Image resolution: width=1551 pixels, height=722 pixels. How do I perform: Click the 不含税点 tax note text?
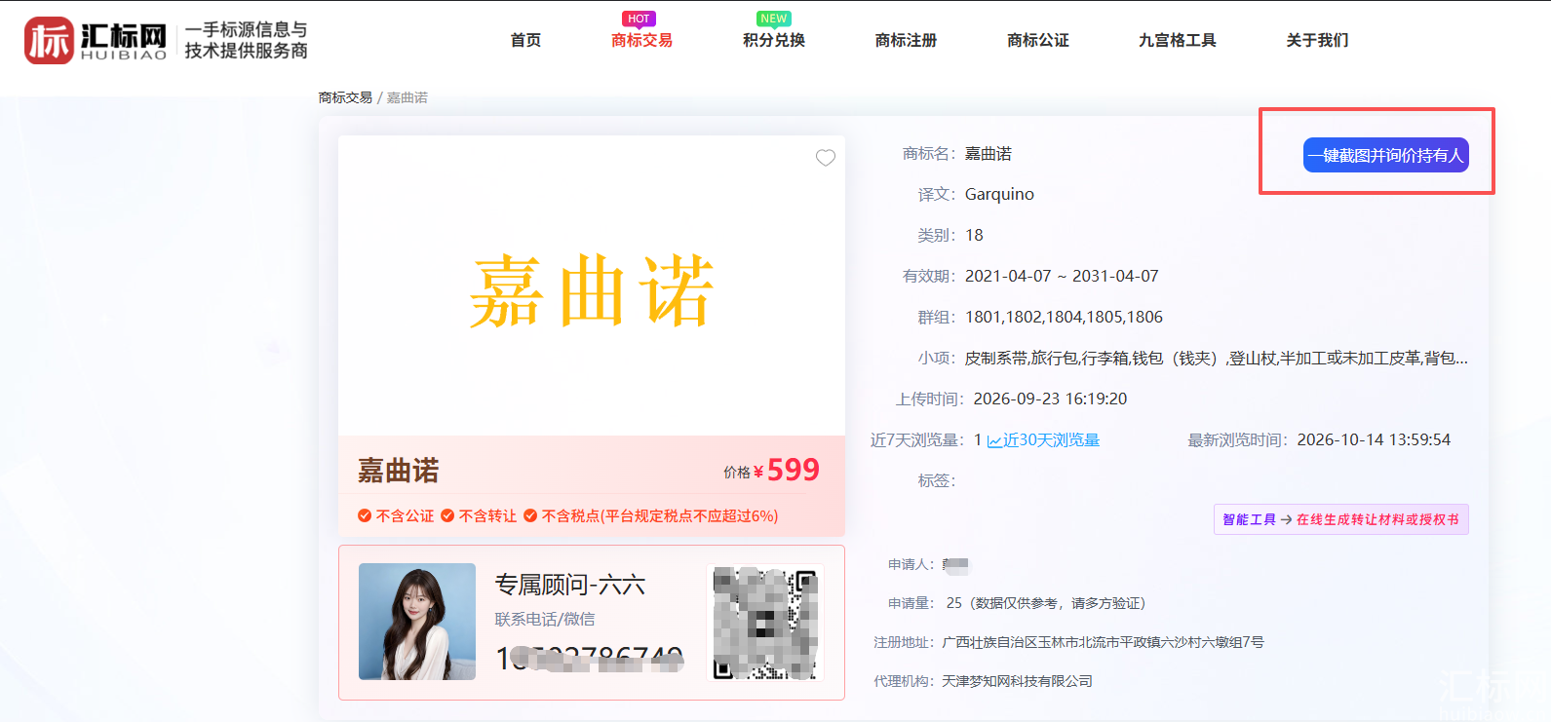coord(660,515)
